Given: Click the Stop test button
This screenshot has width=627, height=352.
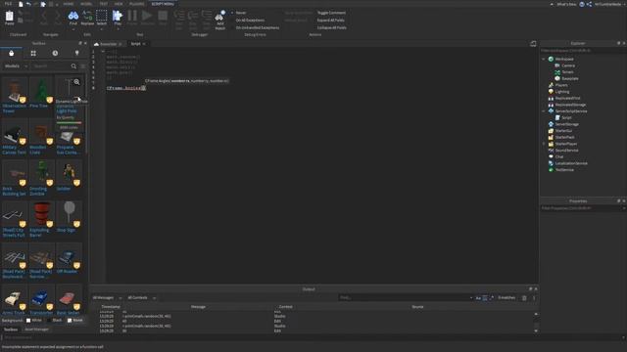Looking at the screenshot, I should tap(163, 16).
